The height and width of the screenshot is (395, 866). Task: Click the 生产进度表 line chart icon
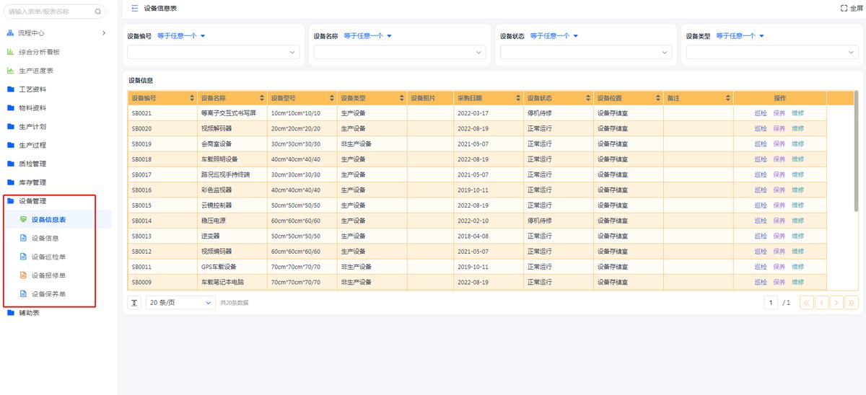(x=11, y=71)
